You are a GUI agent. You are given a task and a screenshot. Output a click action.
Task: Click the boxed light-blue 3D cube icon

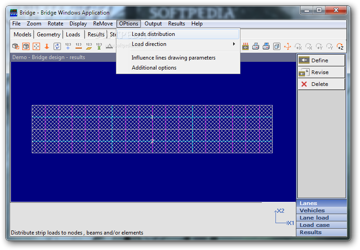click(x=277, y=46)
